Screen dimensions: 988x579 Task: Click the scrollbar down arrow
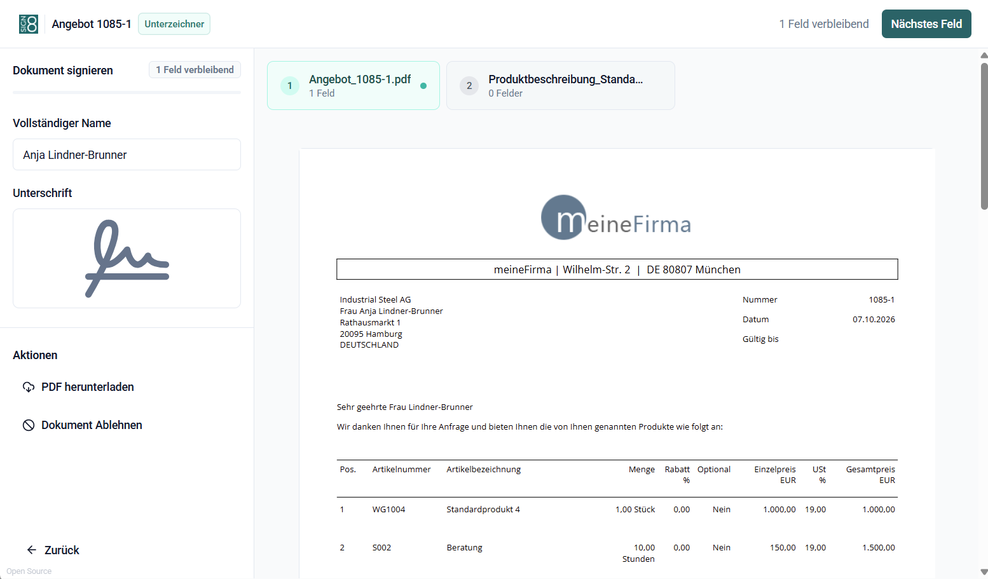tap(984, 572)
